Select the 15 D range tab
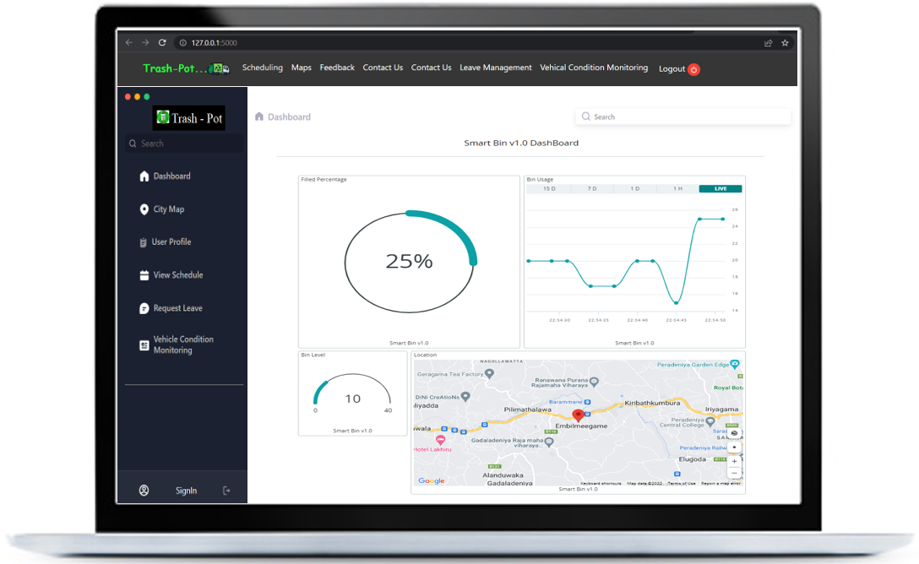The width and height of the screenshot is (919, 564). (x=549, y=188)
